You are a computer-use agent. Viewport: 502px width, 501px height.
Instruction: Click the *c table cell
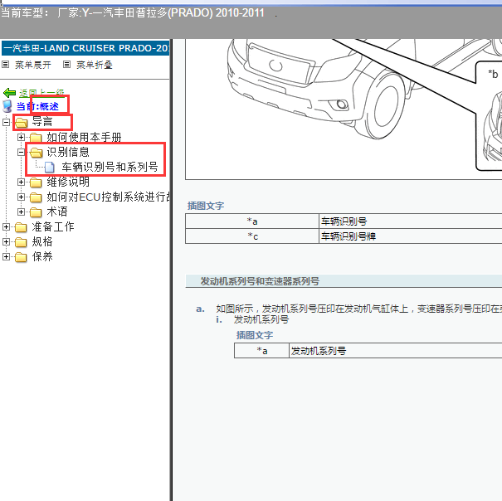point(252,236)
